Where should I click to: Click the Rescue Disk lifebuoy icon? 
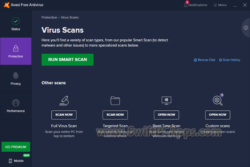pyautogui.click(x=195, y=60)
